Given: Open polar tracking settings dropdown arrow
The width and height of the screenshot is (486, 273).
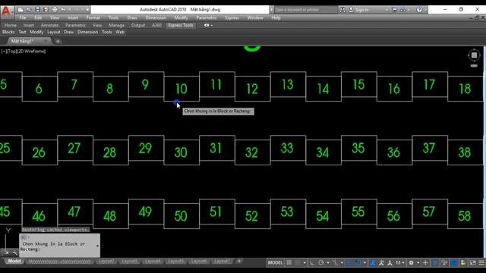Looking at the screenshot, I should [328, 263].
